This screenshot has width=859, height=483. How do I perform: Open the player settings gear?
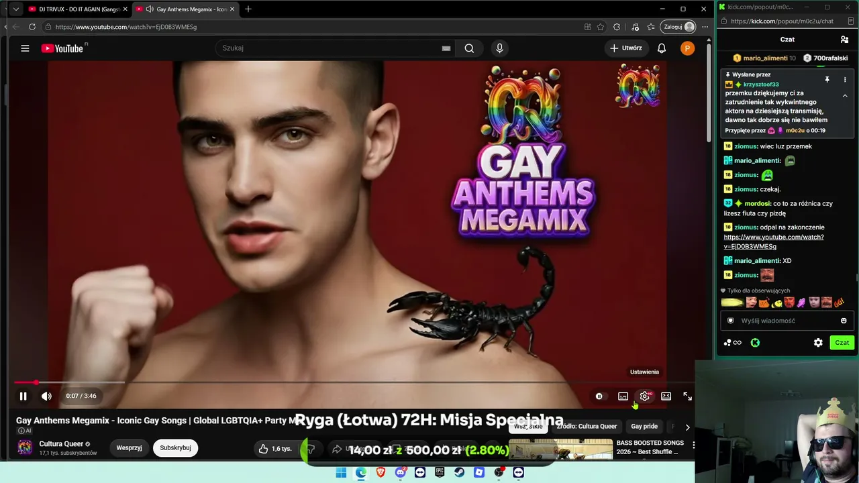point(645,396)
